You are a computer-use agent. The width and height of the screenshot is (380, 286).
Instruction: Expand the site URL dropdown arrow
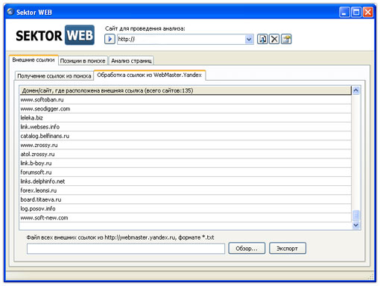click(249, 40)
